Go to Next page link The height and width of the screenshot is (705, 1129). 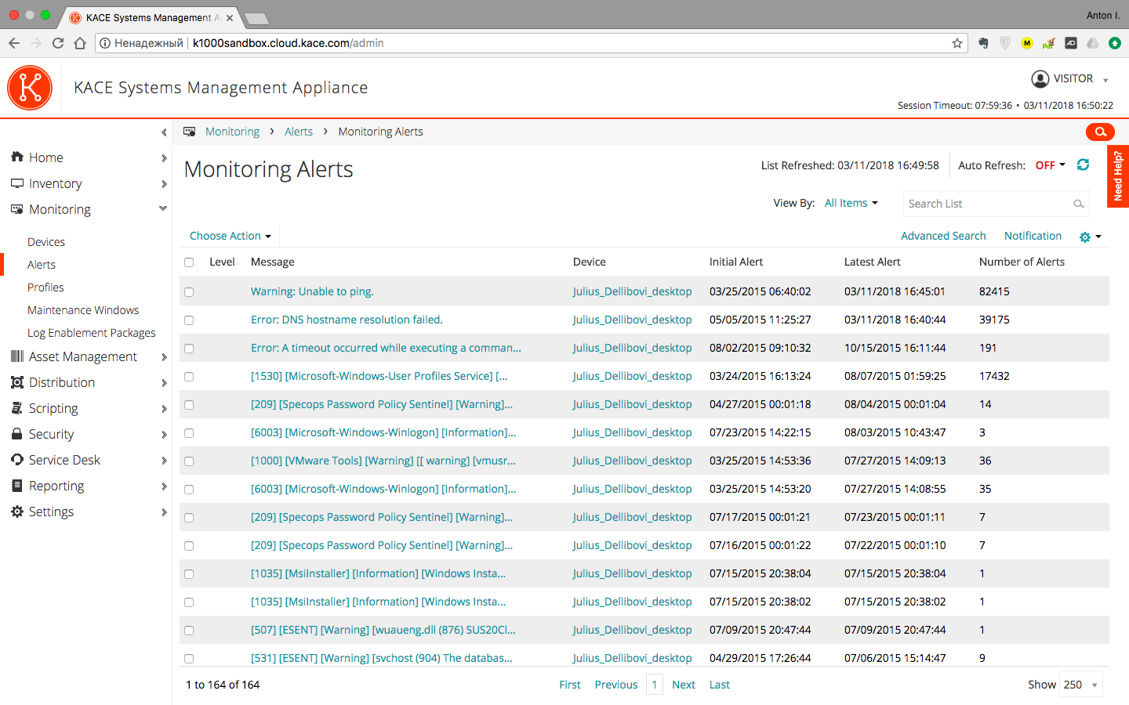[684, 685]
